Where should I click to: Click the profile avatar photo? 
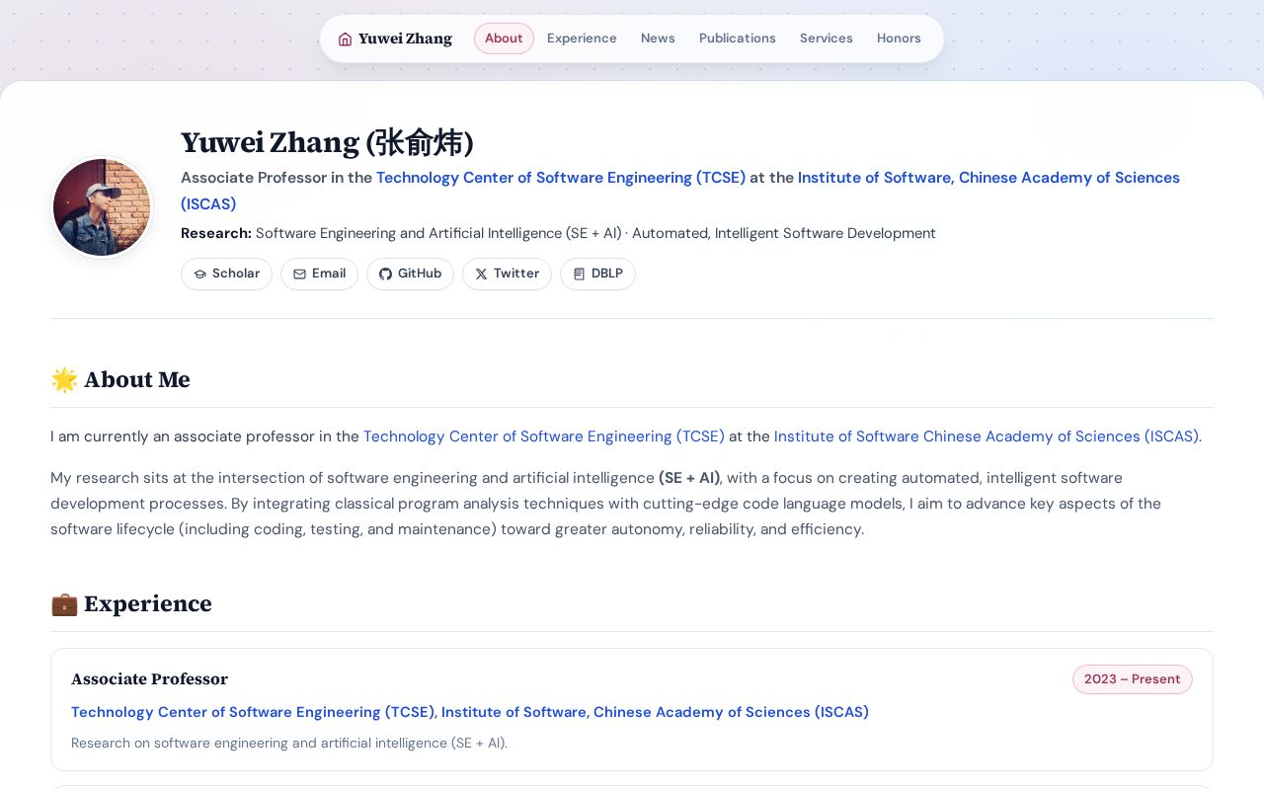[x=102, y=207]
